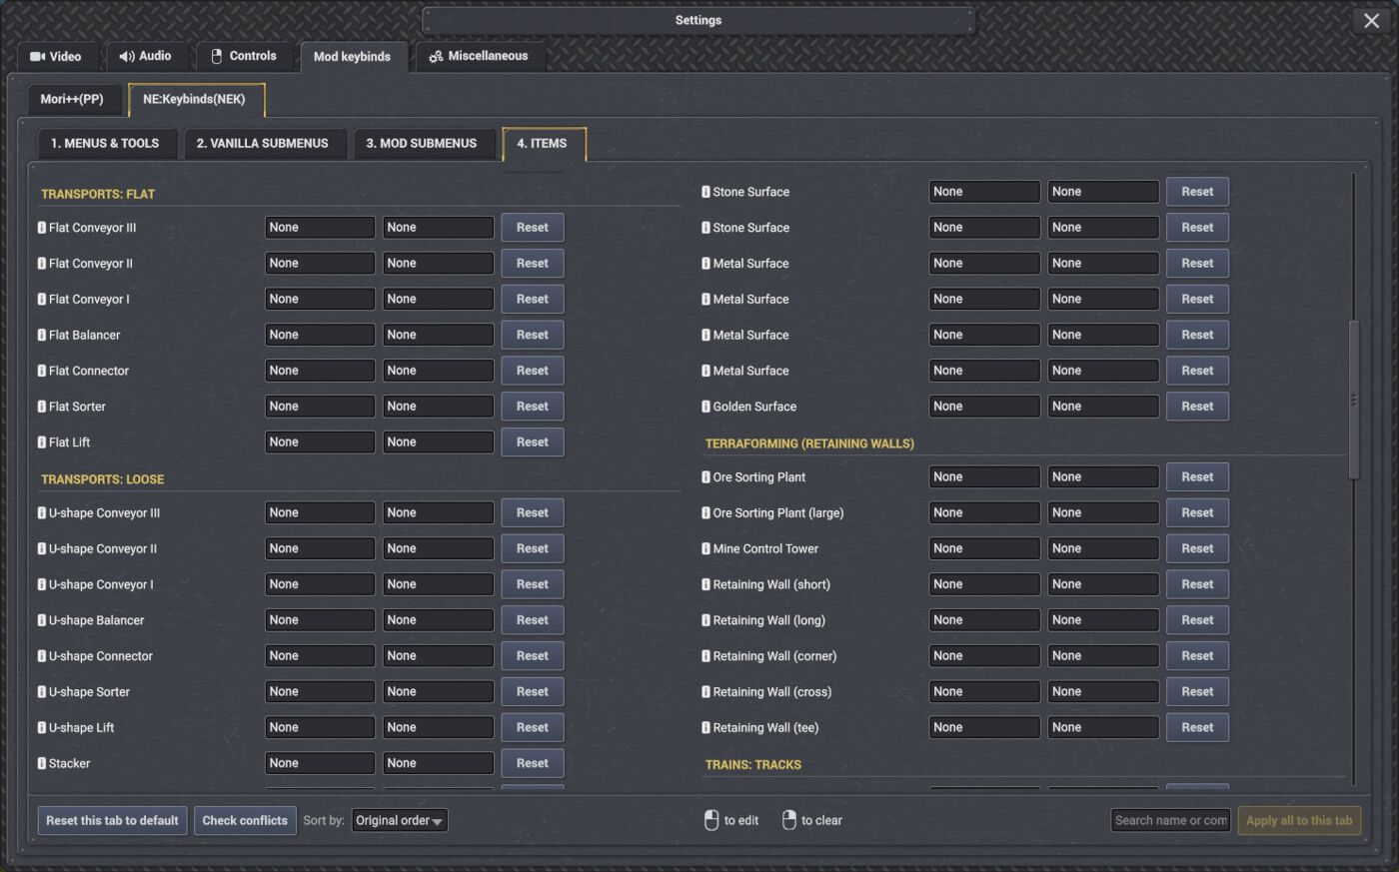1399x872 pixels.
Task: Click the info icon next to U-shape Lift
Action: [x=42, y=728]
